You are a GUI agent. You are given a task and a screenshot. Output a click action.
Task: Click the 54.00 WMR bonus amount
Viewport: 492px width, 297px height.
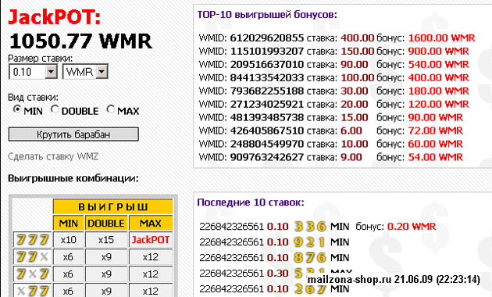pyautogui.click(x=436, y=157)
